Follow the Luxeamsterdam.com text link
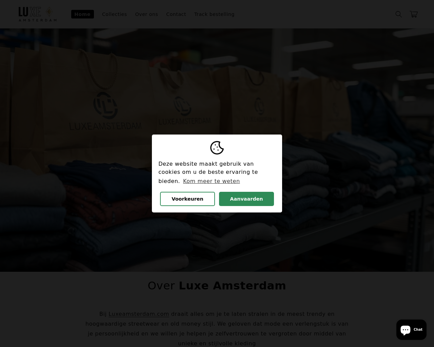Screen dimensions: 434x347 click(x=139, y=314)
